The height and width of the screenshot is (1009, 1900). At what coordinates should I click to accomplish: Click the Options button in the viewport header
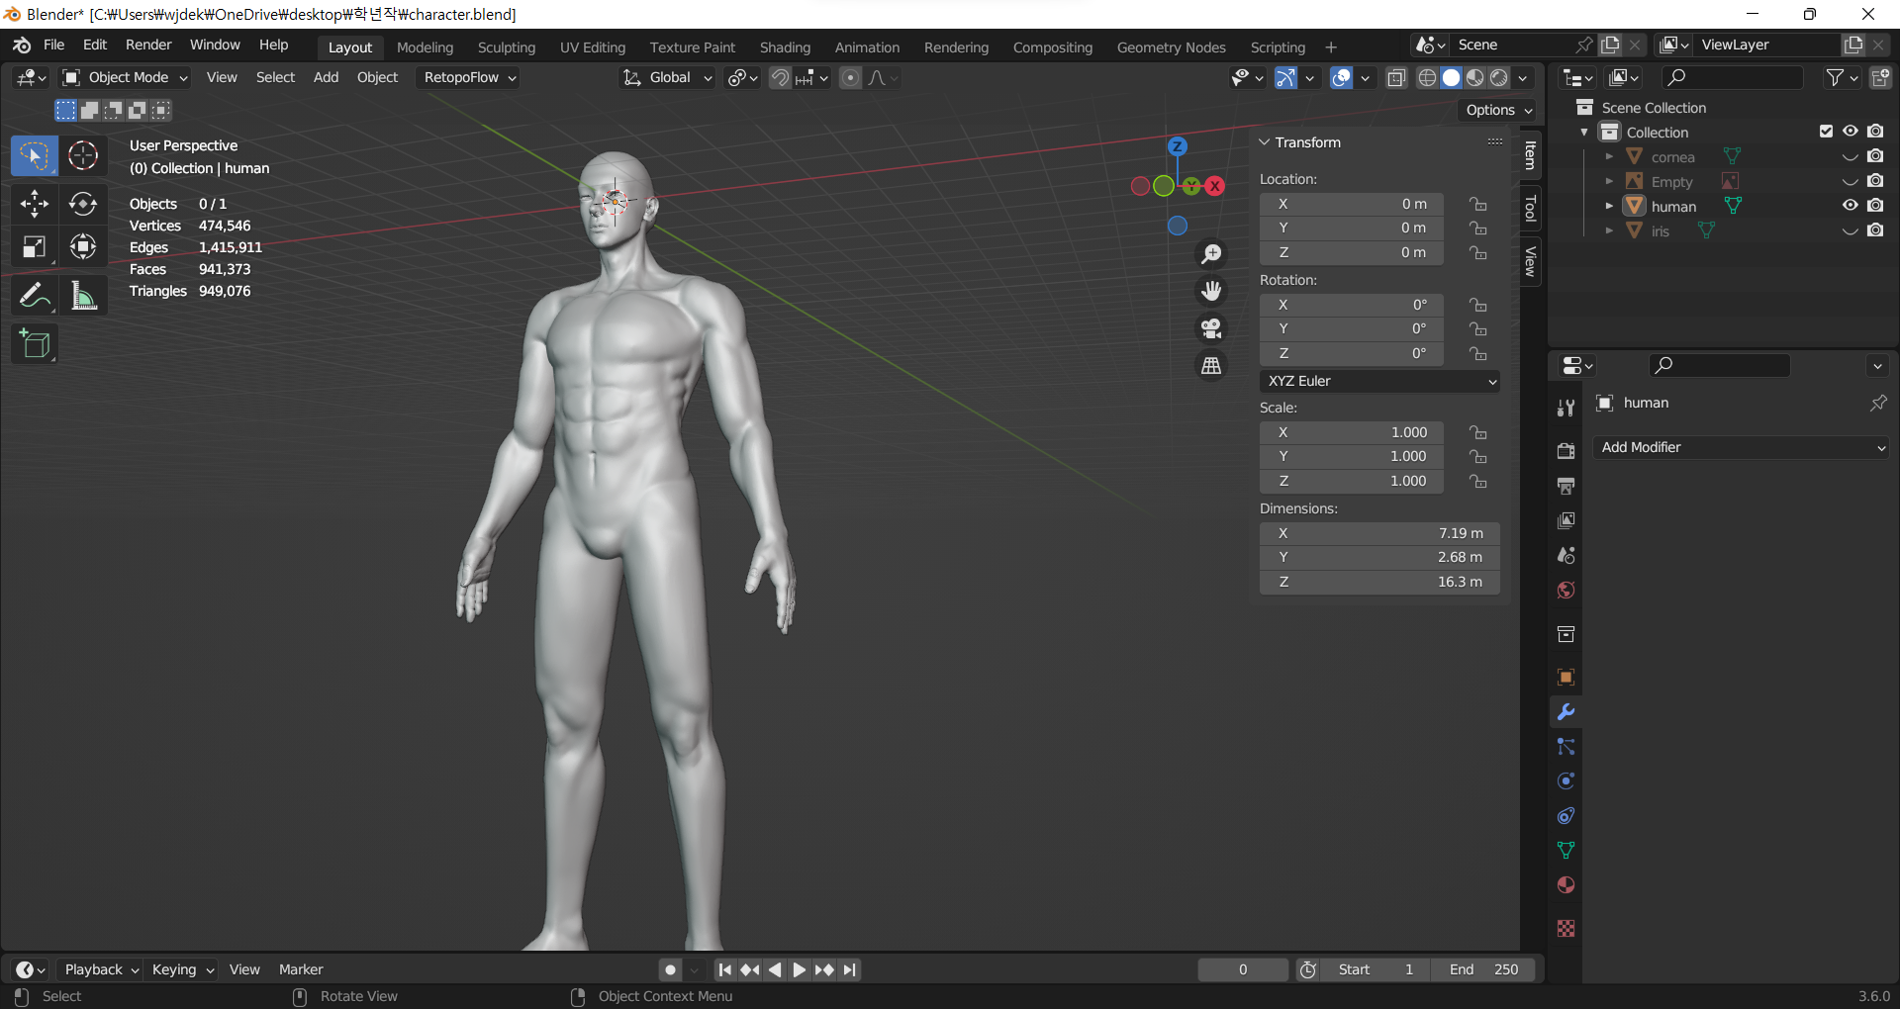1496,110
